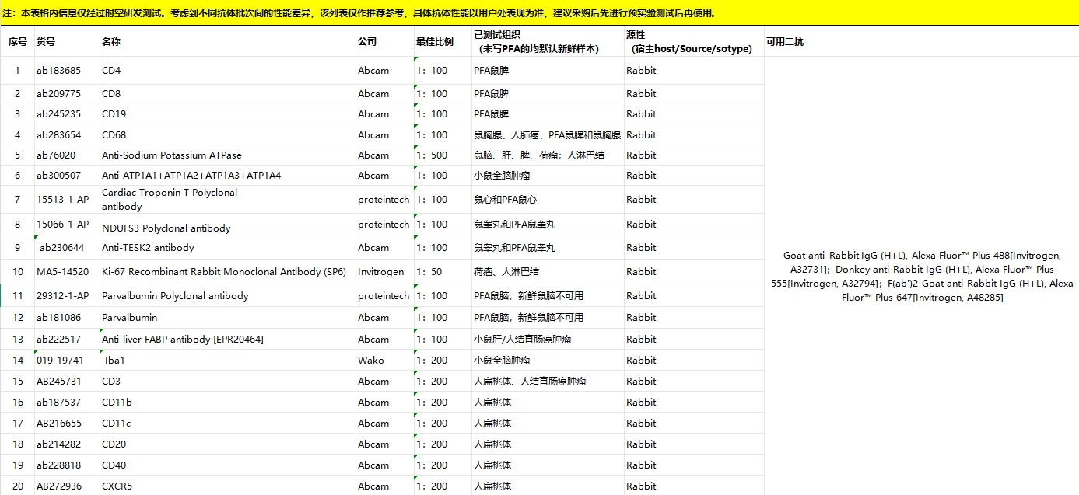Select cell with catalog number AB245731
1079x495 pixels.
67,381
